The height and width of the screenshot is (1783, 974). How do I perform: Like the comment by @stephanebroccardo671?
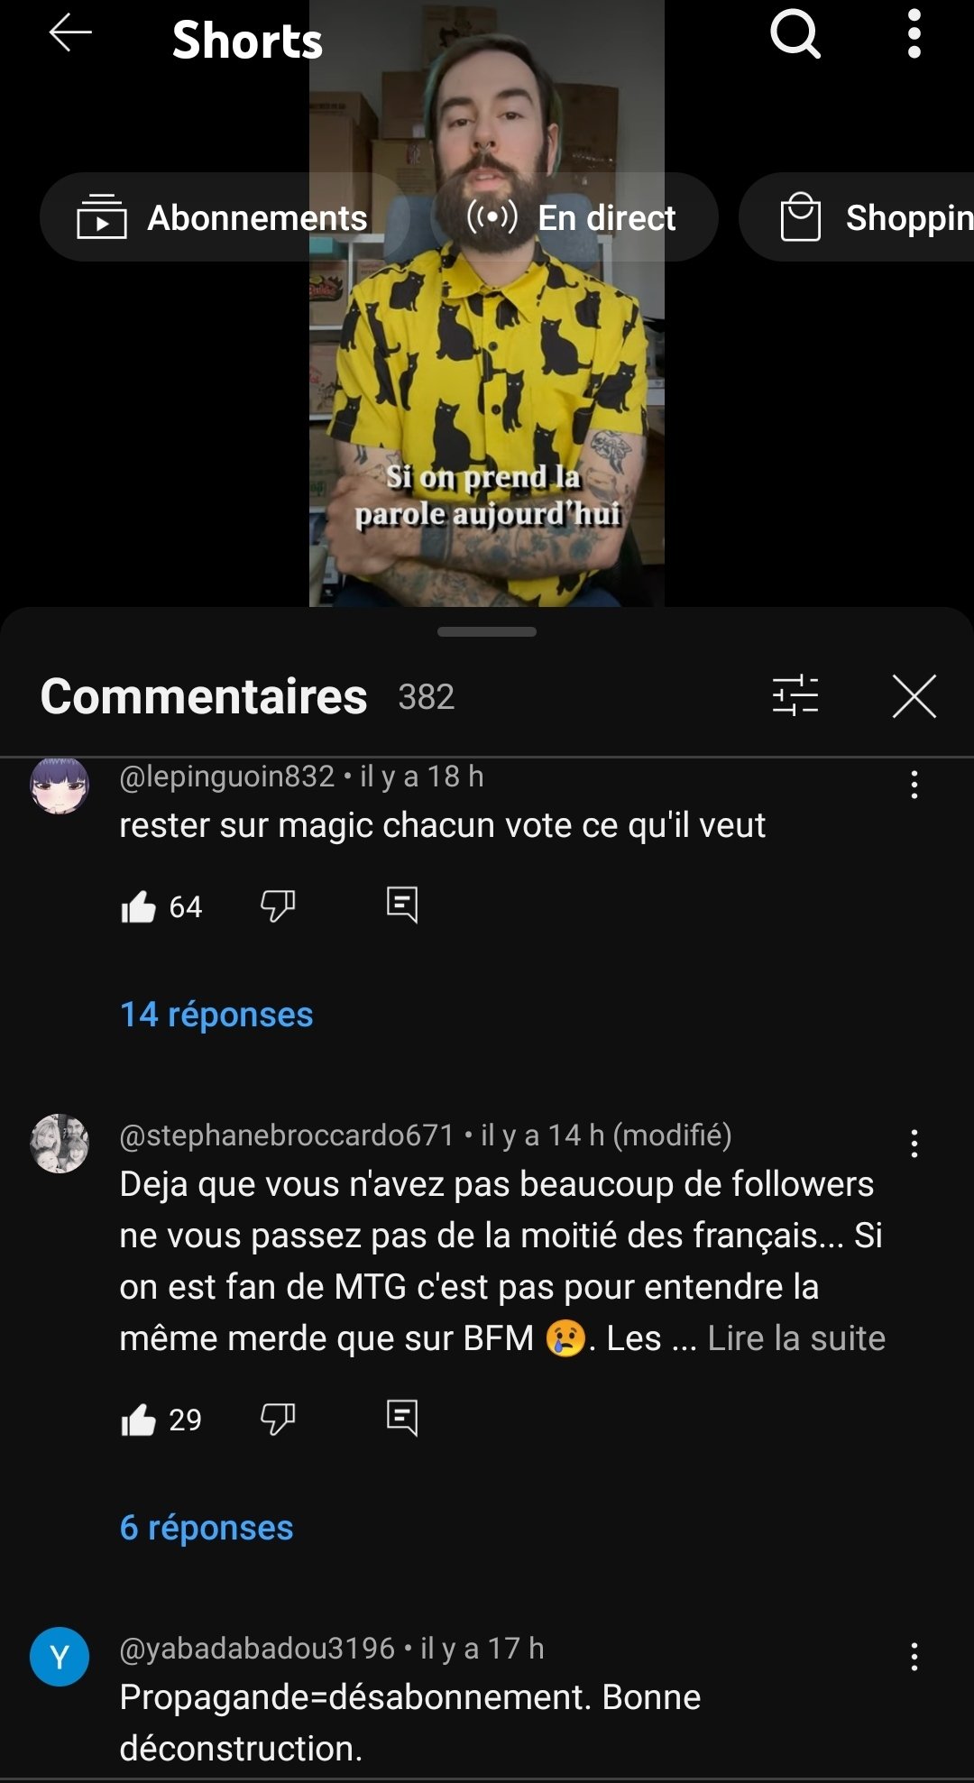pos(139,1420)
